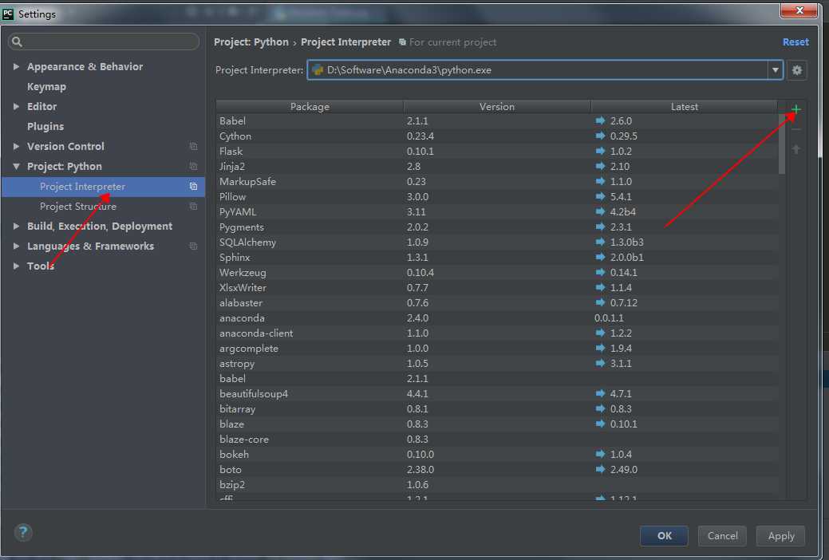Select the SQLAlchemy package row

[x=497, y=243]
